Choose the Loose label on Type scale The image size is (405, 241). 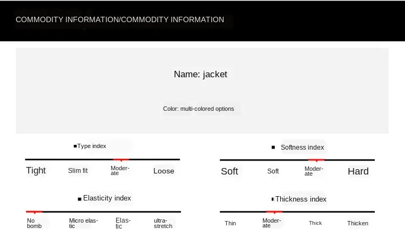[164, 171]
